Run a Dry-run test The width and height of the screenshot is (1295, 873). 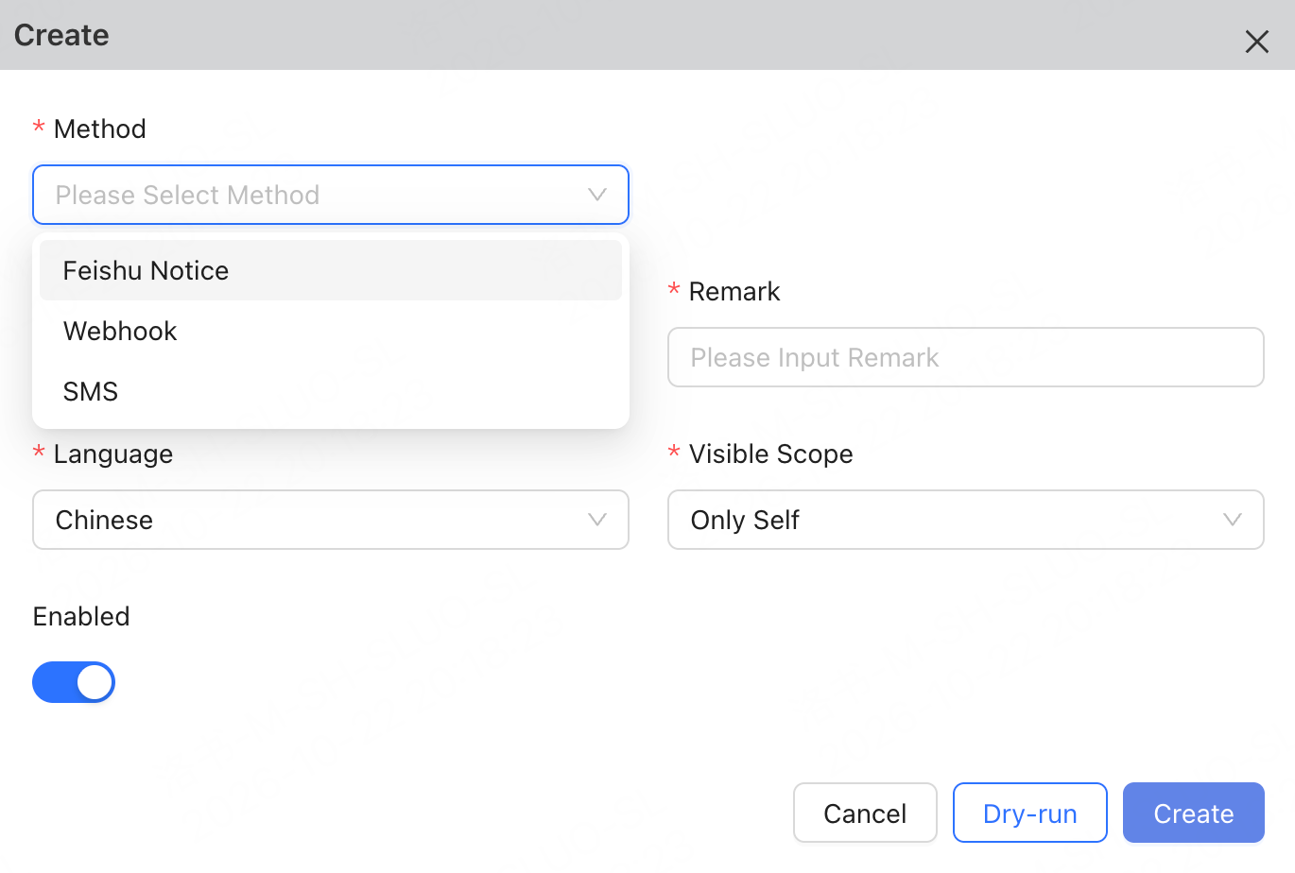click(1030, 813)
